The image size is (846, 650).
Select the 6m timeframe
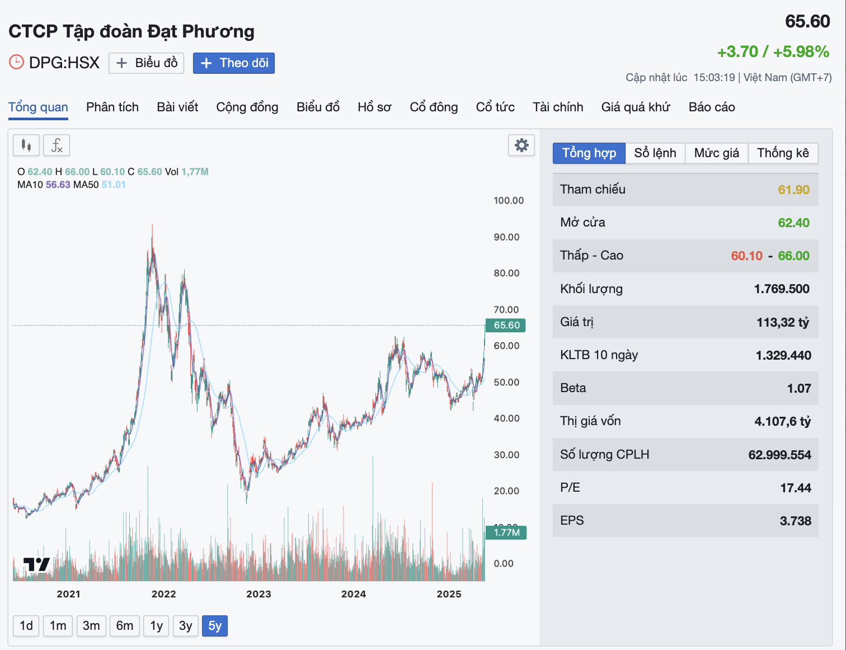(x=125, y=625)
